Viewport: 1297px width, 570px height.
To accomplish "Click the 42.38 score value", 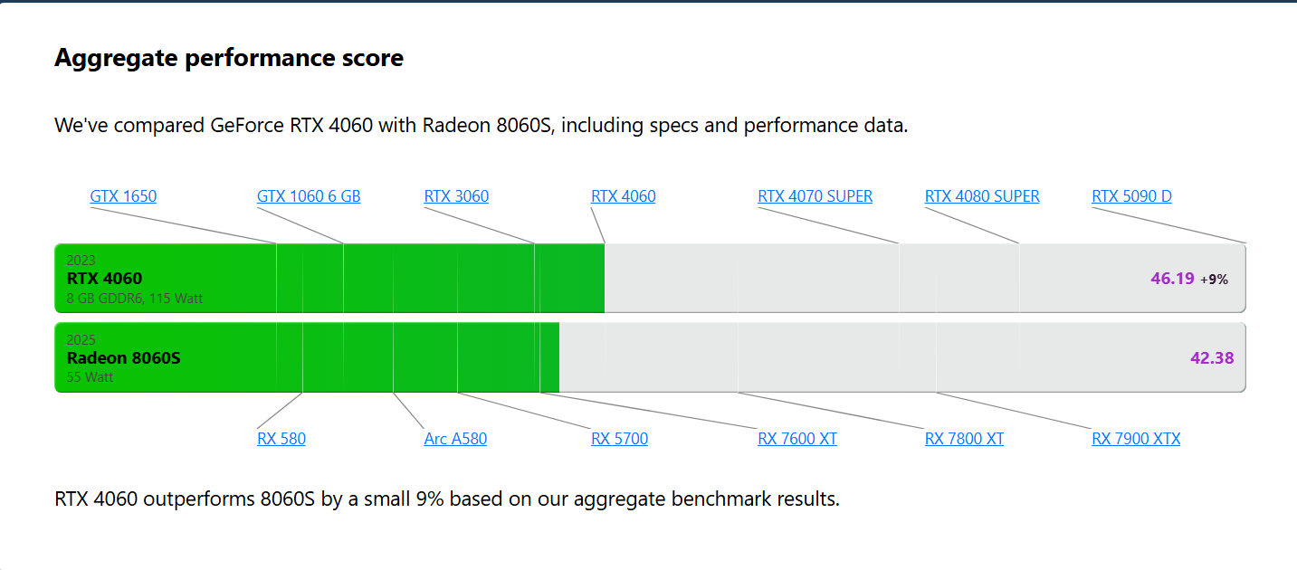I will point(1212,357).
